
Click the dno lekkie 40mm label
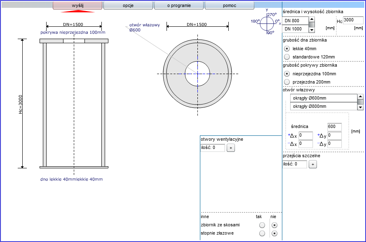point(71,179)
